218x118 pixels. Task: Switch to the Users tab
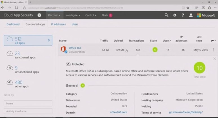click(75, 24)
